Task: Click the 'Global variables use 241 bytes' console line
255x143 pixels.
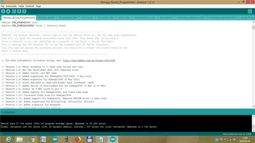Action: coord(79,127)
